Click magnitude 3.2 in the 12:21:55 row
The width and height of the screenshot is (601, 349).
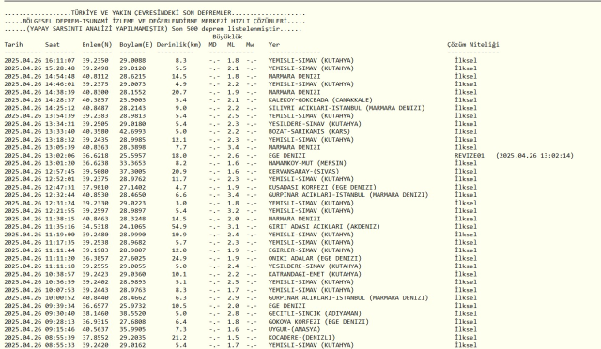233,211
